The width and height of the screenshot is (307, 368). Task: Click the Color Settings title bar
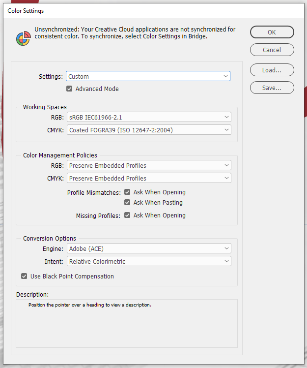[x=153, y=11]
